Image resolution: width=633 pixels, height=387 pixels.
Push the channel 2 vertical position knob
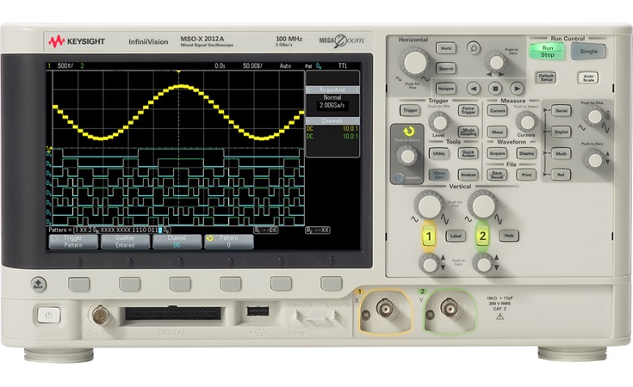(x=483, y=264)
